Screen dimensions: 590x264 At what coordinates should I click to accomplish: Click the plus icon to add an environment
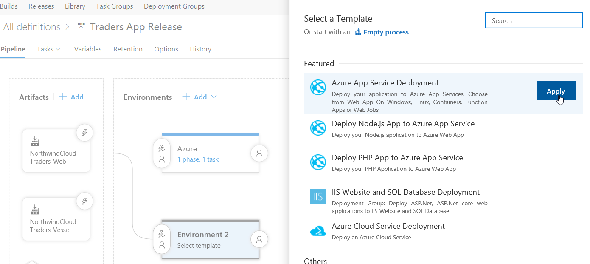tap(186, 97)
